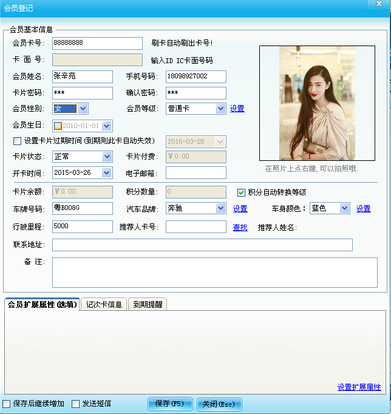Click inside the 备注 text area
The width and height of the screenshot is (391, 414).
click(x=215, y=273)
